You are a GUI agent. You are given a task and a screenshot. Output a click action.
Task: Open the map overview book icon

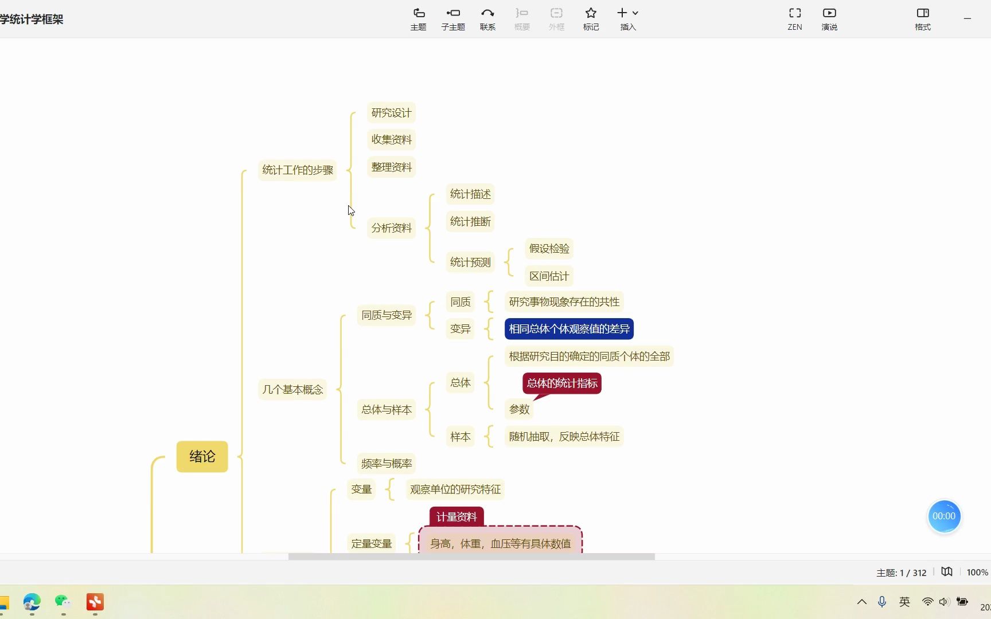pyautogui.click(x=947, y=571)
